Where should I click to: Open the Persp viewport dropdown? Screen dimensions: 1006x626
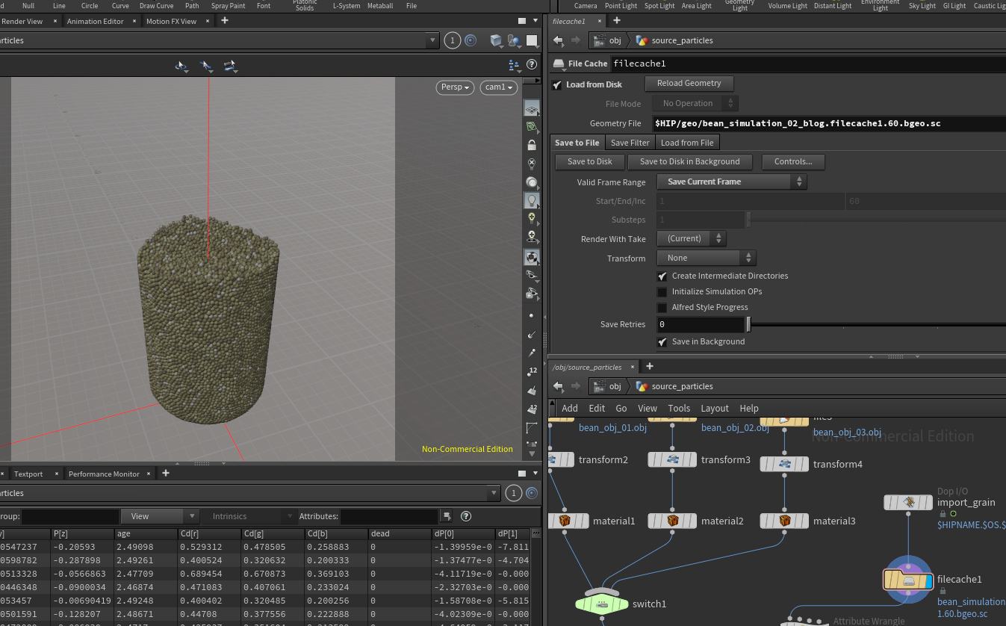[456, 87]
